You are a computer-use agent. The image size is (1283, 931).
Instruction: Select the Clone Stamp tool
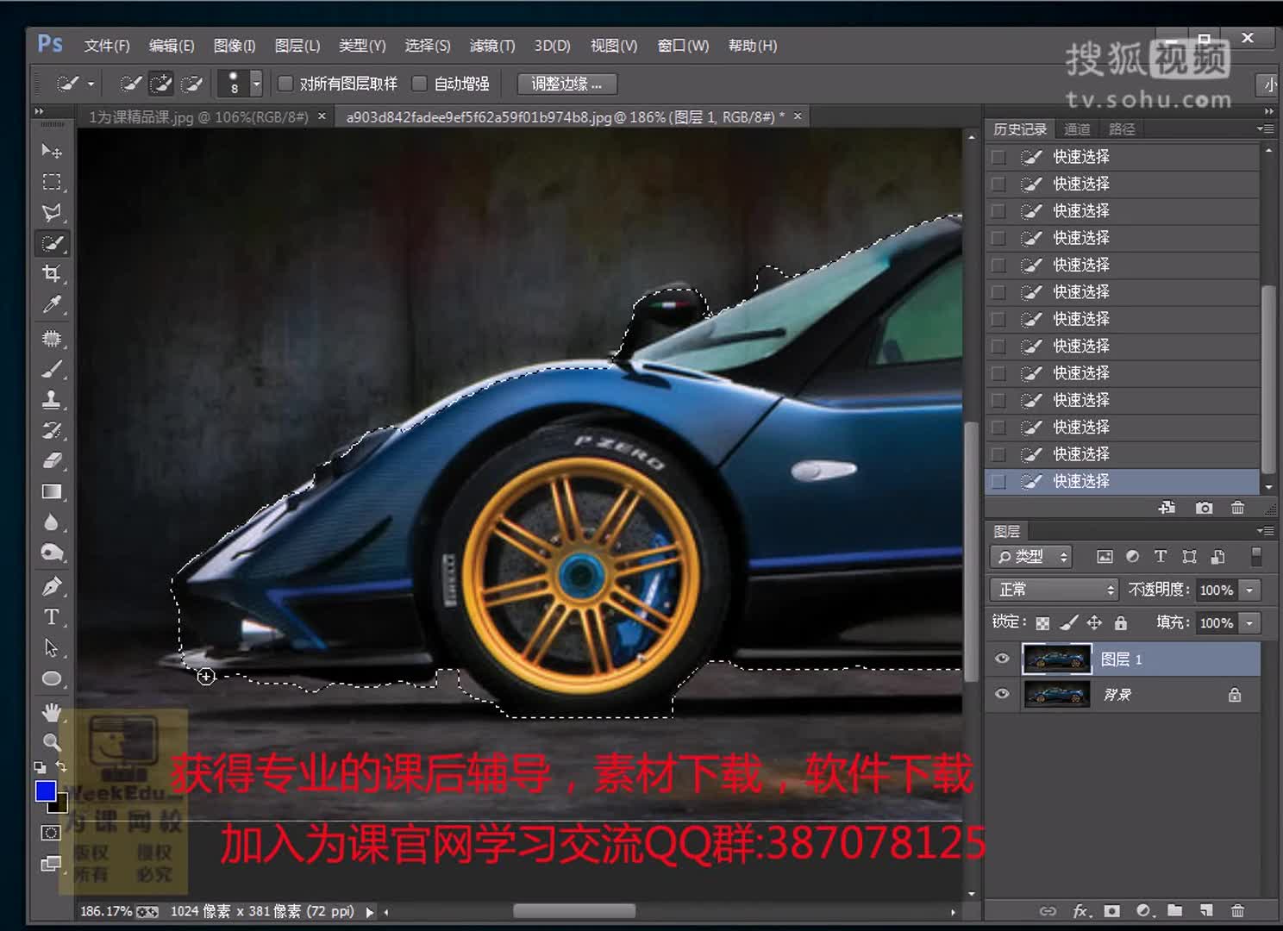[x=52, y=400]
